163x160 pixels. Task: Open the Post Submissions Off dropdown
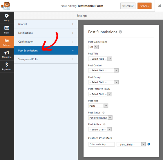coord(93,47)
